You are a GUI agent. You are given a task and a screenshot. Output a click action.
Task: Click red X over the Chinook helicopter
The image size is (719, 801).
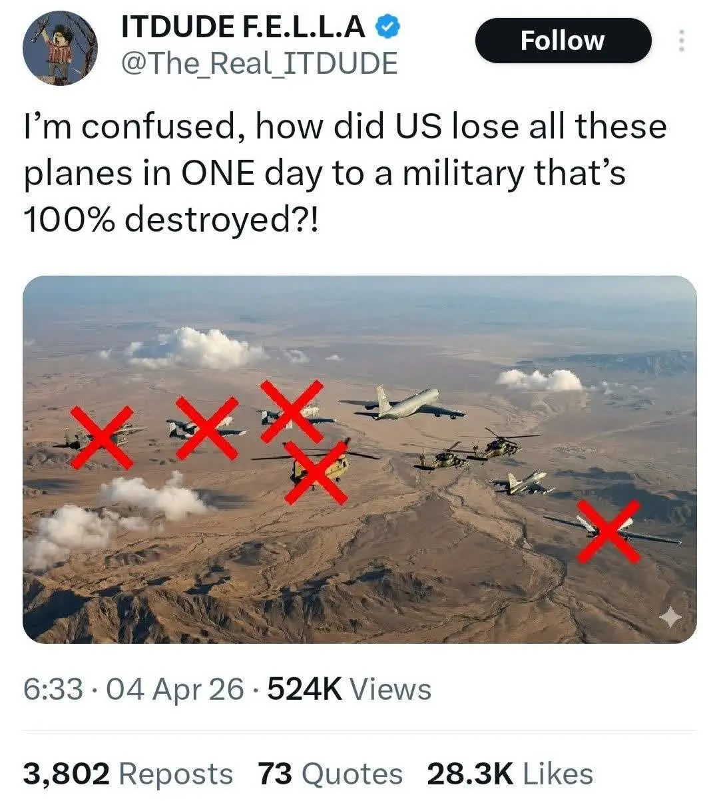[316, 471]
